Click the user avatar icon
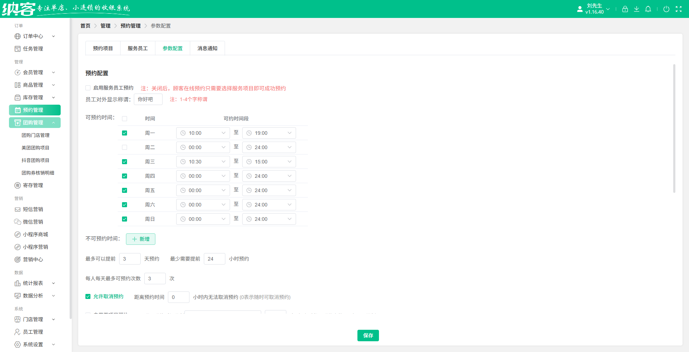This screenshot has width=689, height=352. (580, 9)
